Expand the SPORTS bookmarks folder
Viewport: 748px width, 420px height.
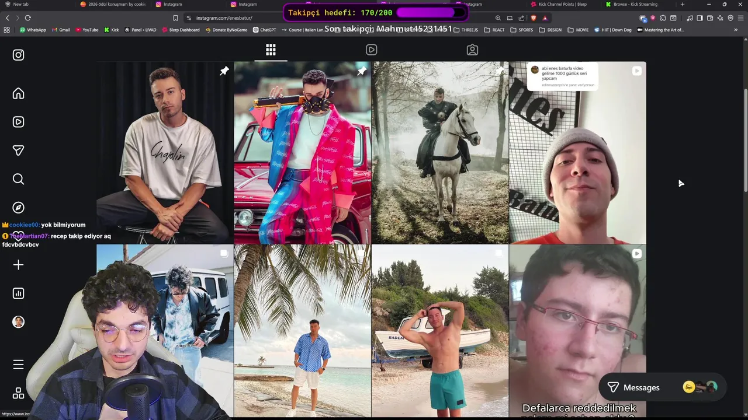pos(522,30)
